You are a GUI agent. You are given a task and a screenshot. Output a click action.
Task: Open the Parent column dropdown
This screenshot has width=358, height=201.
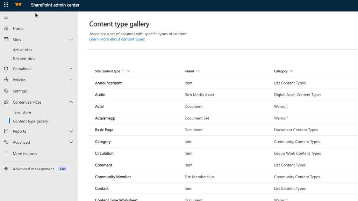click(x=199, y=71)
